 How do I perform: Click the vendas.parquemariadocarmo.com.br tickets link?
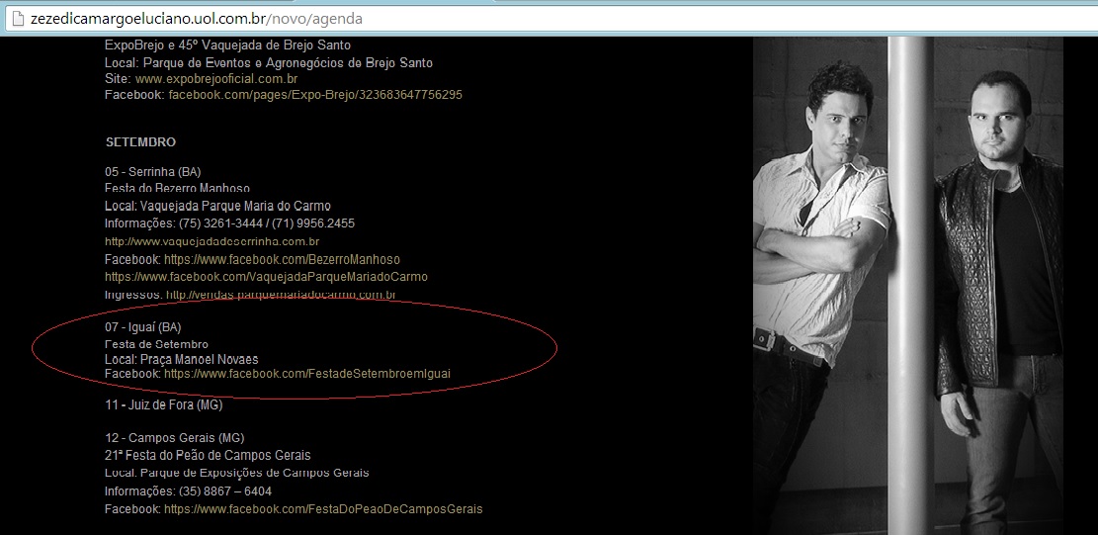pyautogui.click(x=281, y=295)
